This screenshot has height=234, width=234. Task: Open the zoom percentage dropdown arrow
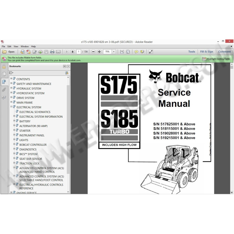[114, 51]
